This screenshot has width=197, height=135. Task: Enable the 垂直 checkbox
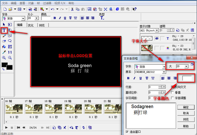(172, 92)
